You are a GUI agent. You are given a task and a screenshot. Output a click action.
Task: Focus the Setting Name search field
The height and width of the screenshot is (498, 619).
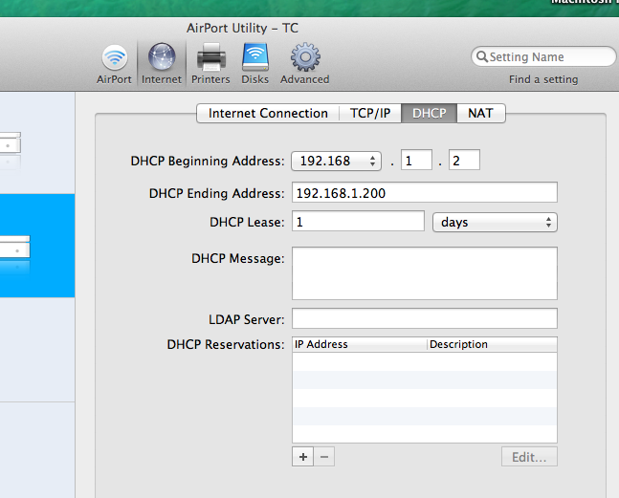(x=543, y=56)
